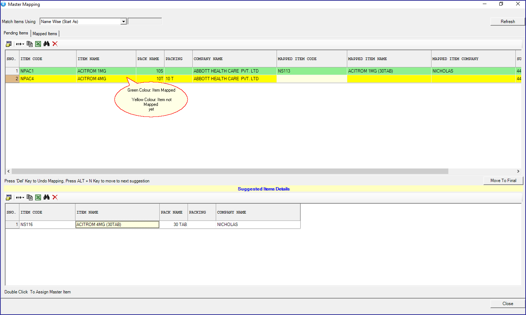Screen dimensions: 526x315
Task: Click MAPPED ITEM NAME column header
Action: pos(389,59)
